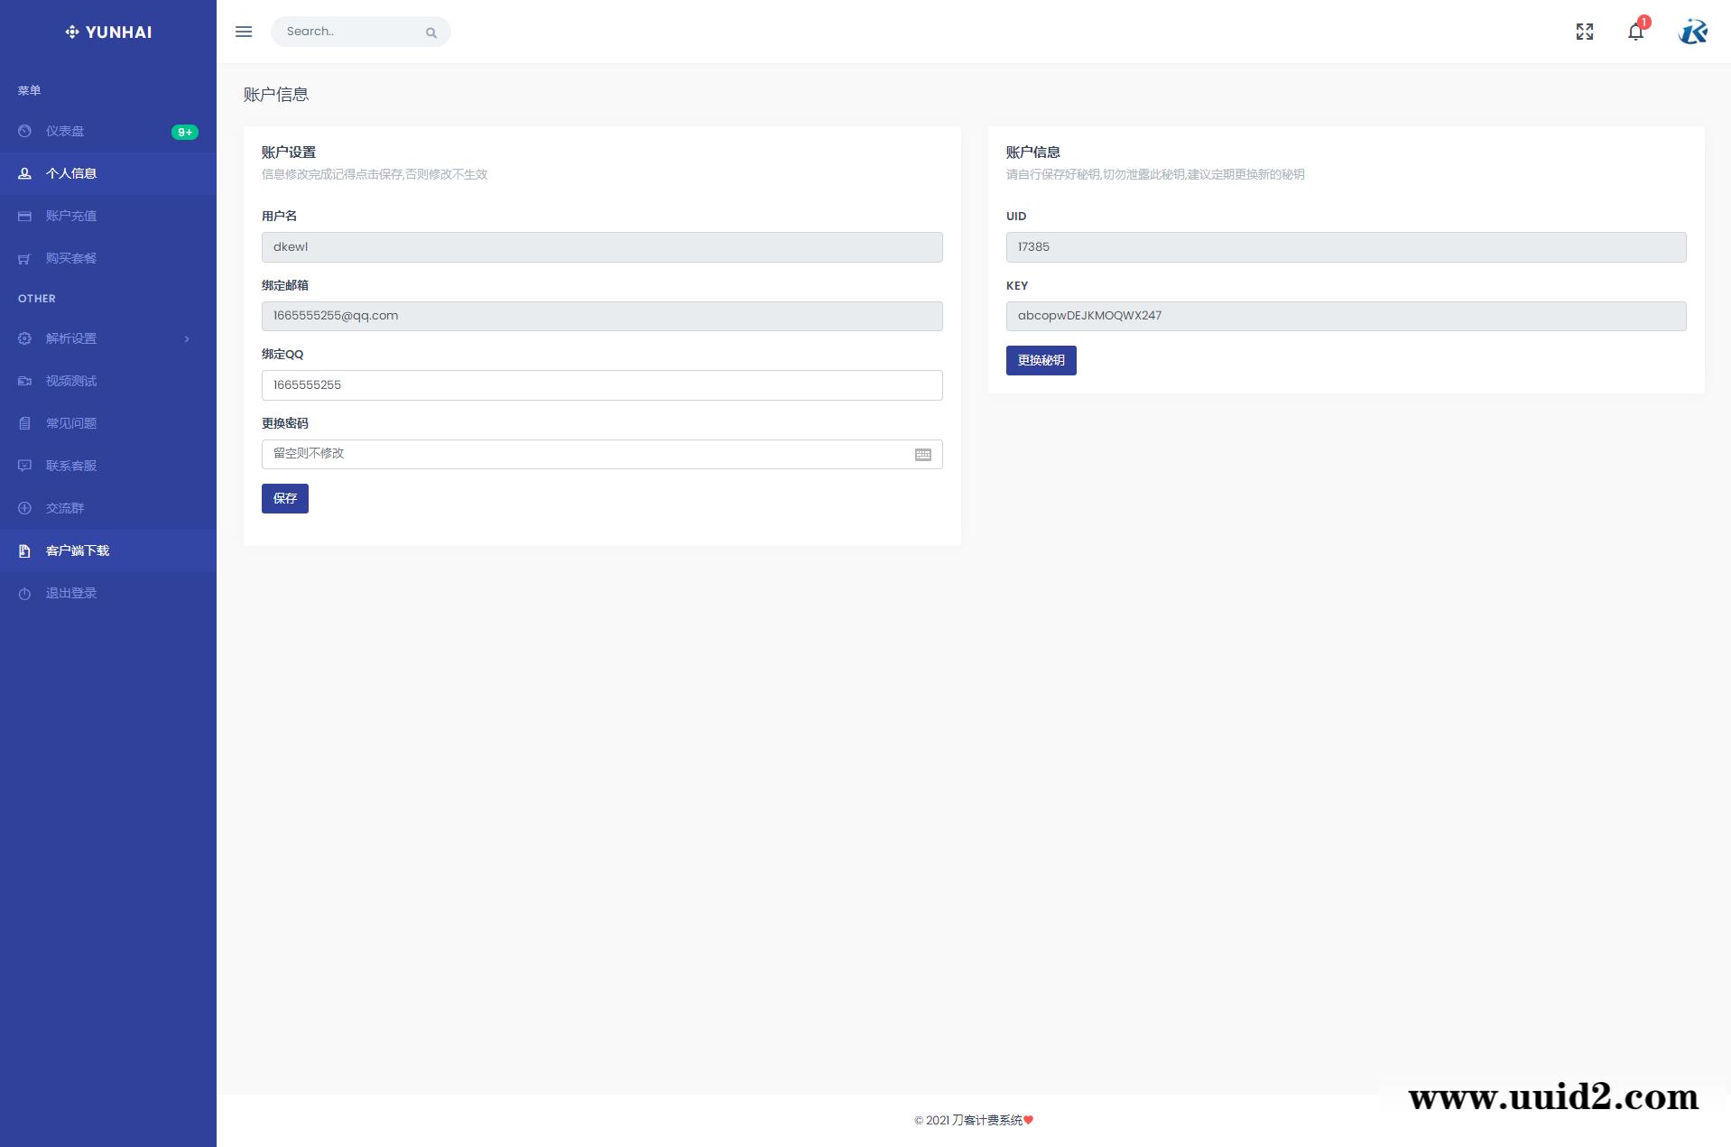
Task: Select 视频测试 from the sidebar
Action: click(71, 381)
